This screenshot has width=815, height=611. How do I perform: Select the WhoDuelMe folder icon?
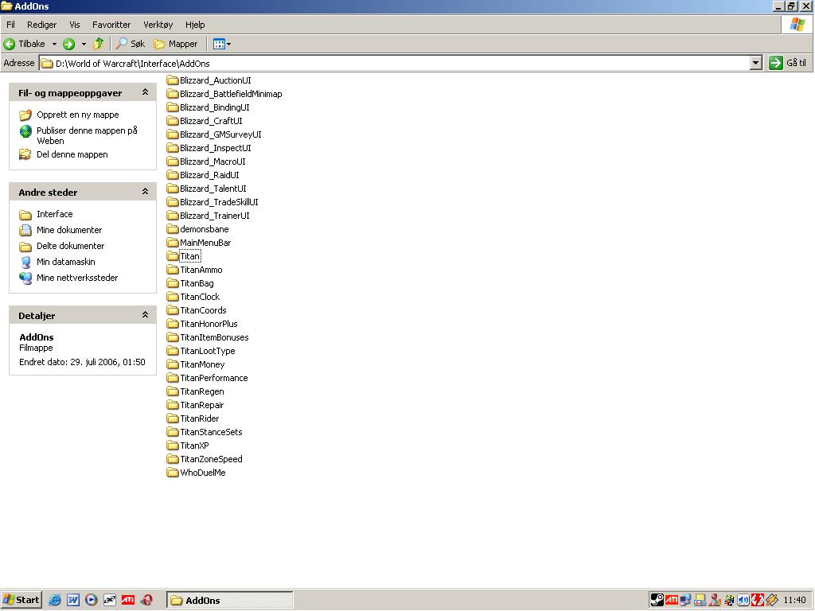coord(173,472)
